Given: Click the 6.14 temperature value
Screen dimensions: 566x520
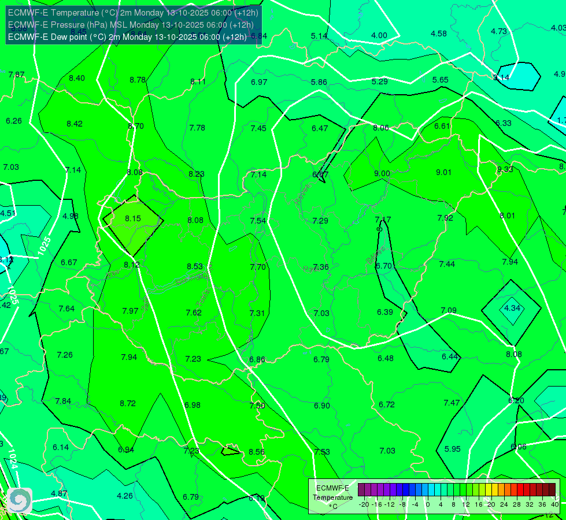Looking at the screenshot, I should (61, 447).
